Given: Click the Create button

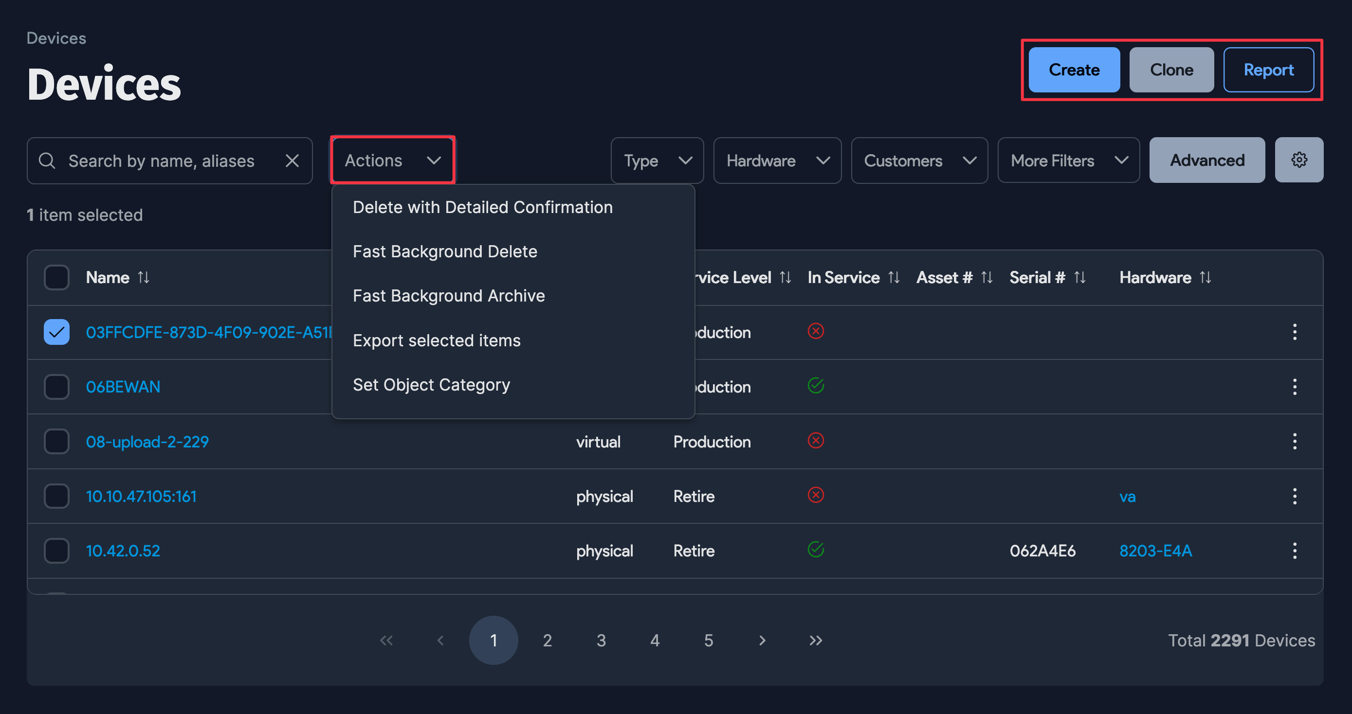Looking at the screenshot, I should tap(1073, 69).
